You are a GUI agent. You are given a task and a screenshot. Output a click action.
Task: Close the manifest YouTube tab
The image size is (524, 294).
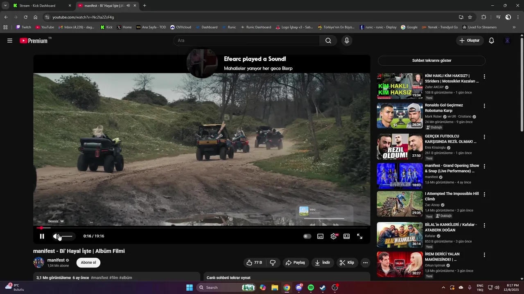click(135, 6)
